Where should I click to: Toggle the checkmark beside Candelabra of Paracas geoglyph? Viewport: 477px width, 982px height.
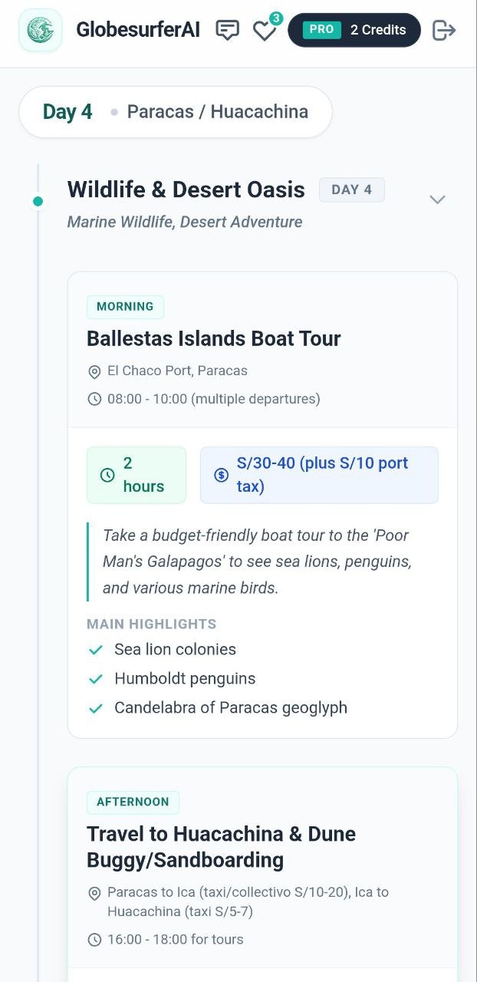[95, 707]
